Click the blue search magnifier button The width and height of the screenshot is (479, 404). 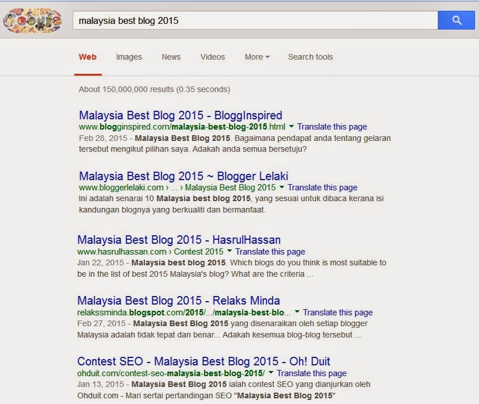pos(456,20)
